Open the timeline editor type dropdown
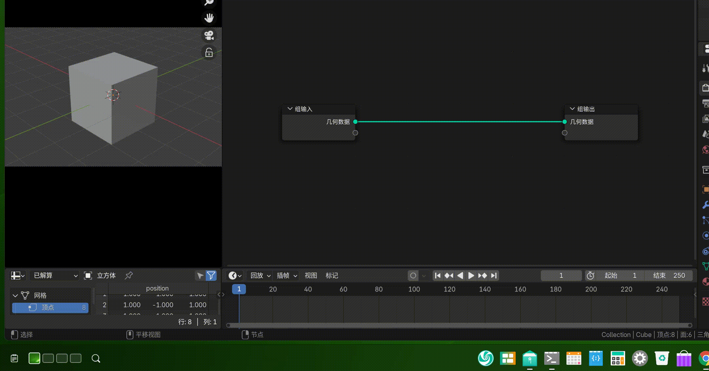The image size is (709, 371). click(x=235, y=276)
